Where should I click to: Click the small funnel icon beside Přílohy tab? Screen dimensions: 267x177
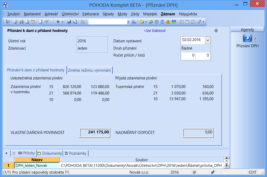14,153
